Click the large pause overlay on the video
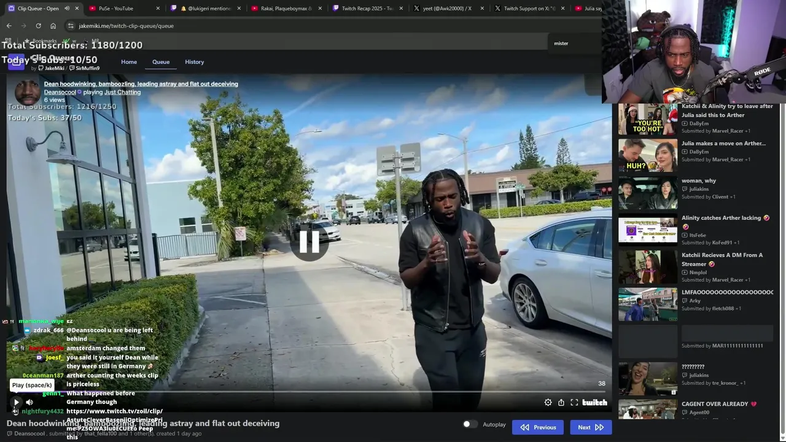786x442 pixels. (309, 242)
